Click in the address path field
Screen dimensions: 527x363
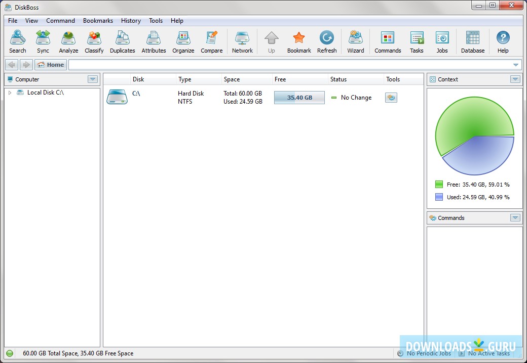pos(291,65)
